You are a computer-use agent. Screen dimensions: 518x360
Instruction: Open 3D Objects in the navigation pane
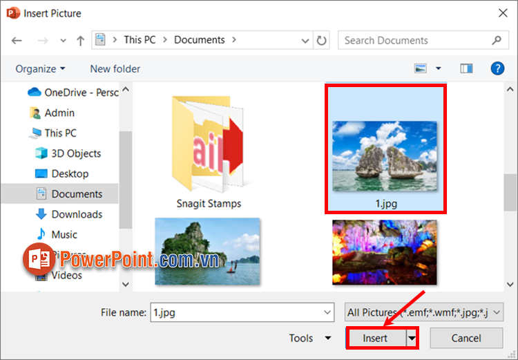(68, 153)
